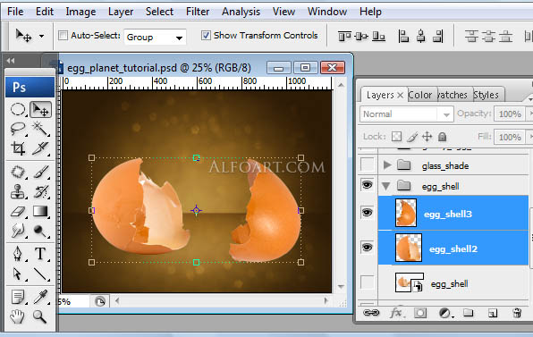Collapse the toolbox with double arrows
Viewport: 533px width, 337px height.
pyautogui.click(x=11, y=61)
